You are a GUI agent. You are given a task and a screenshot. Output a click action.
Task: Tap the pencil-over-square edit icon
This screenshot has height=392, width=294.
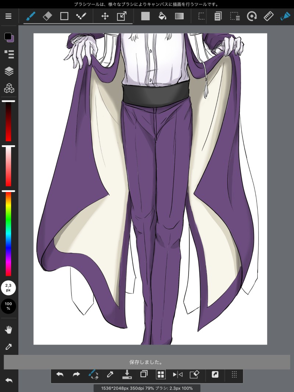(194, 374)
